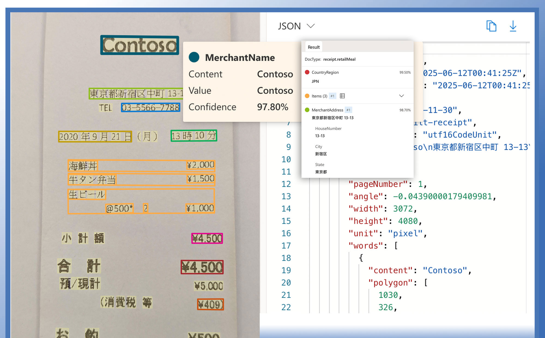Select the 海鮮丼 item name box
The image size is (545, 338).
point(83,166)
